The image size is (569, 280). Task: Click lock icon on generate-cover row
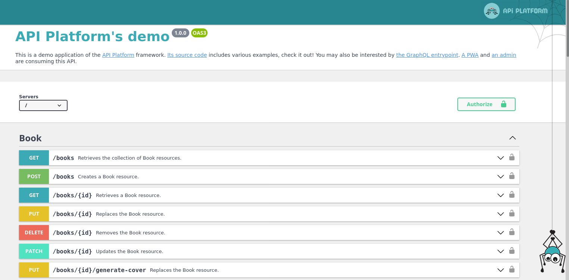click(x=512, y=270)
